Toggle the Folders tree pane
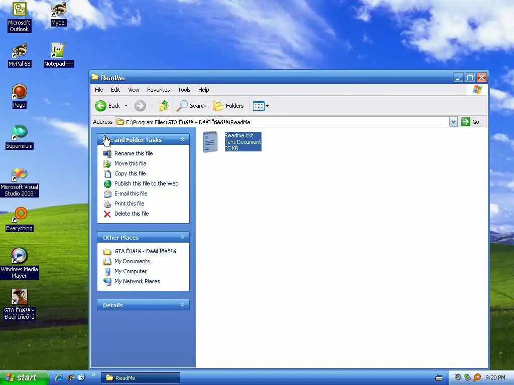Viewport: 514px width, 385px height. coord(228,106)
